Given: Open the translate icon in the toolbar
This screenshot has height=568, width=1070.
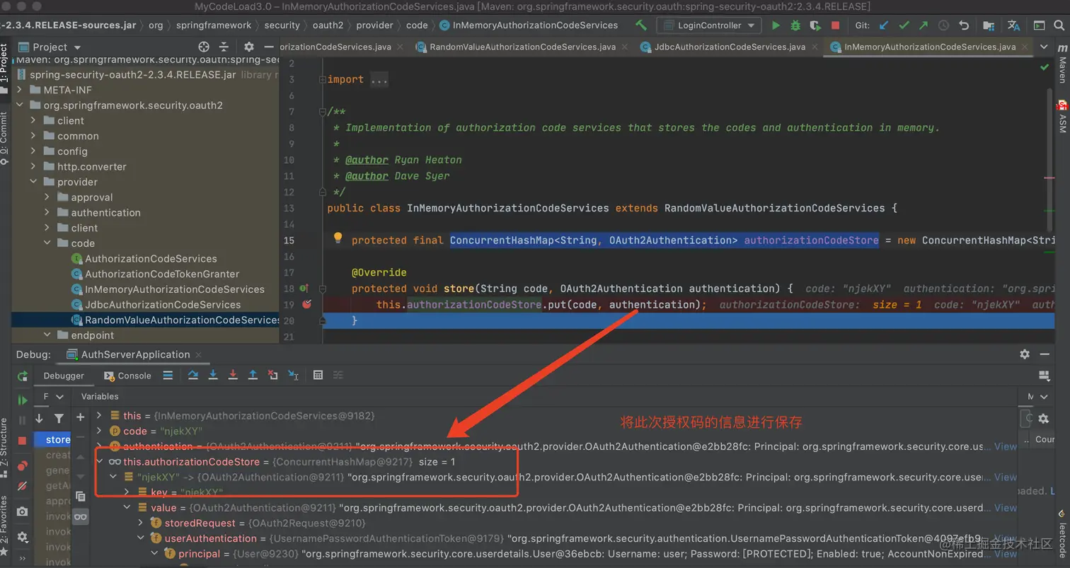Looking at the screenshot, I should (x=1013, y=25).
